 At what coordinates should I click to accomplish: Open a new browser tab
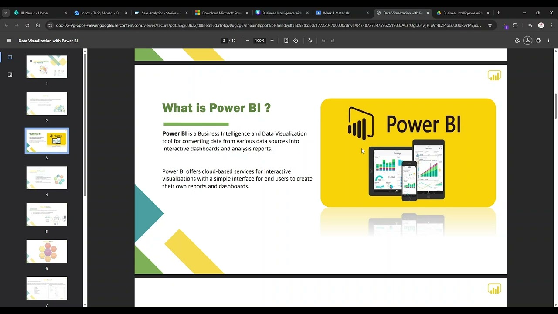(498, 13)
